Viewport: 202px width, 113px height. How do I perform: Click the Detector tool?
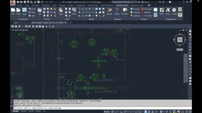tap(146, 12)
